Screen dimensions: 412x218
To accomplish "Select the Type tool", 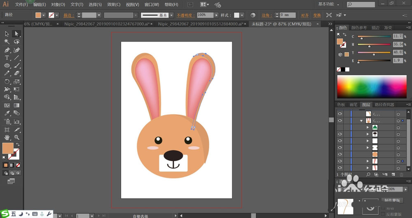I will (x=7, y=58).
